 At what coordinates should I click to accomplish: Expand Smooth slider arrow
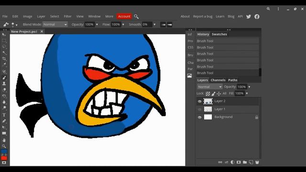(x=154, y=24)
